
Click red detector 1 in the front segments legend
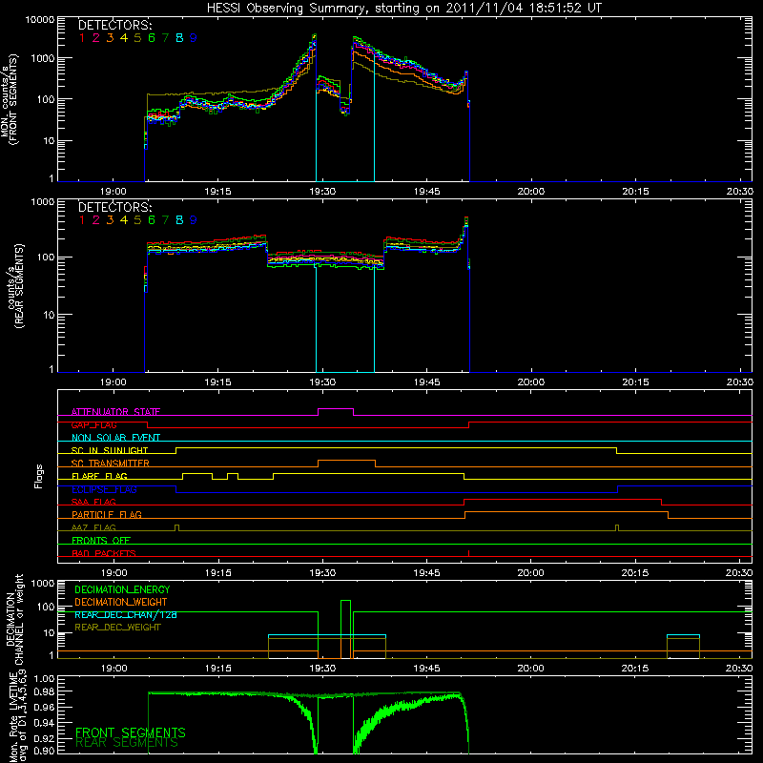[82, 38]
